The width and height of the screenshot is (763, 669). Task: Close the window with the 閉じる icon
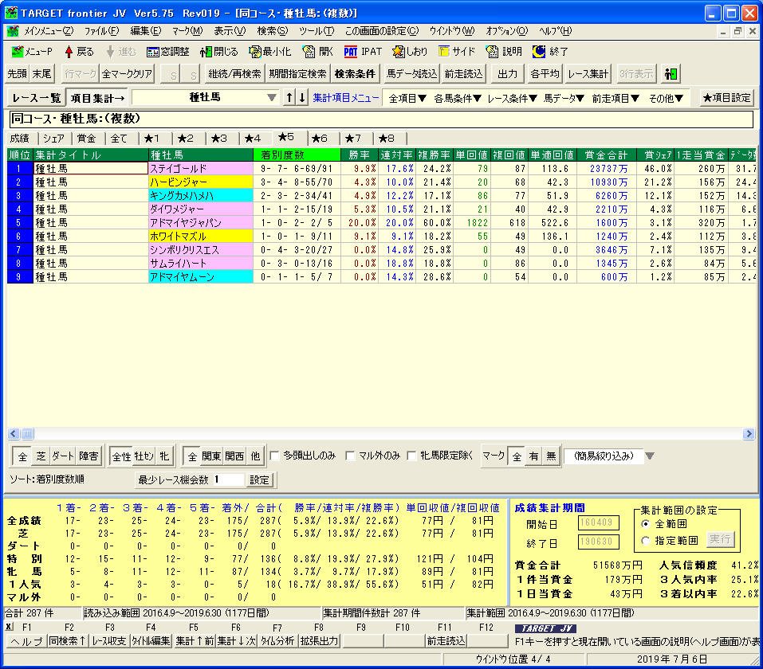[x=219, y=52]
